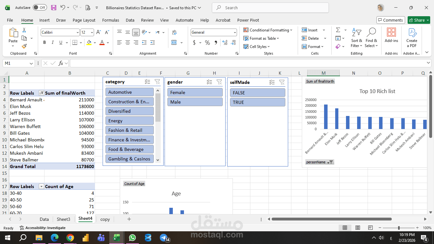This screenshot has width=434, height=244.
Task: Switch to Page Break Preview view
Action: coord(370,228)
